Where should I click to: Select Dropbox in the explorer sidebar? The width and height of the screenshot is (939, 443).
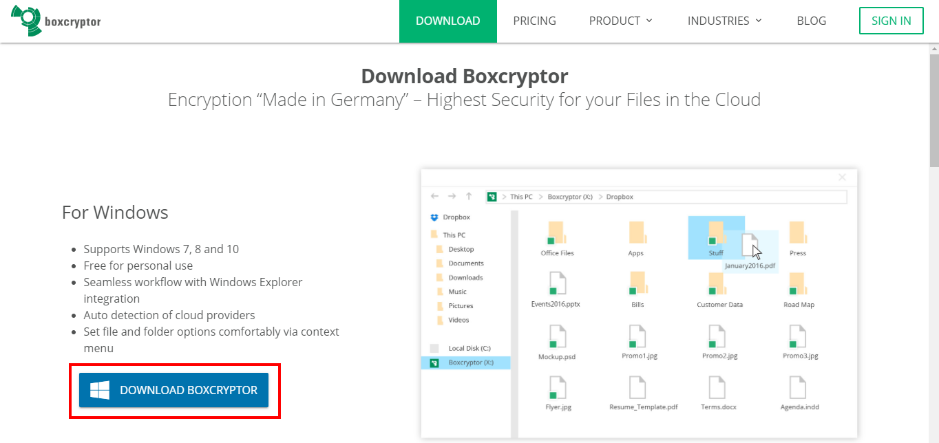click(x=450, y=217)
